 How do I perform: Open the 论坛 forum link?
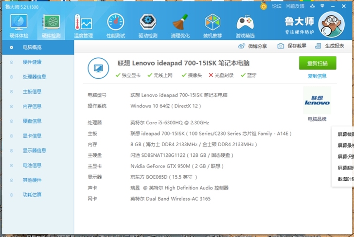(277, 6)
